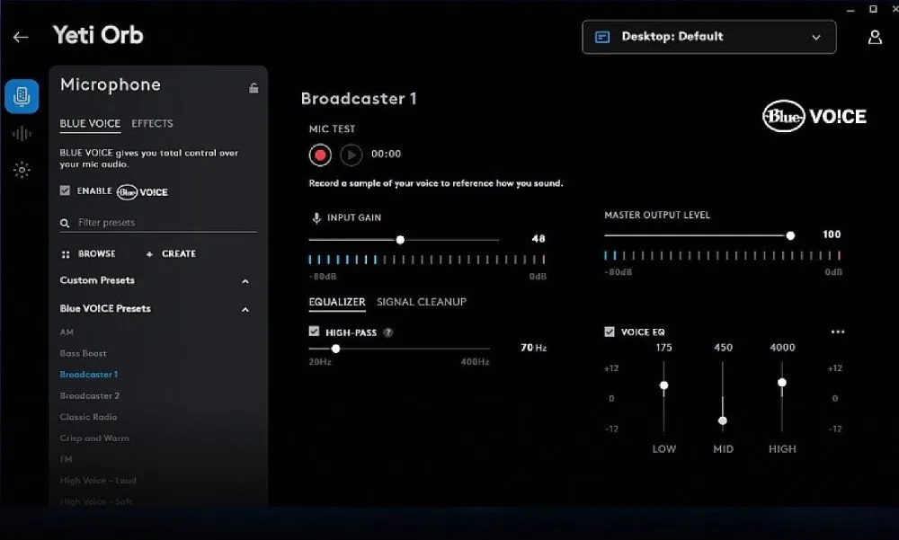The width and height of the screenshot is (899, 540).
Task: Disable the Voice EQ checkbox
Action: [x=610, y=332]
